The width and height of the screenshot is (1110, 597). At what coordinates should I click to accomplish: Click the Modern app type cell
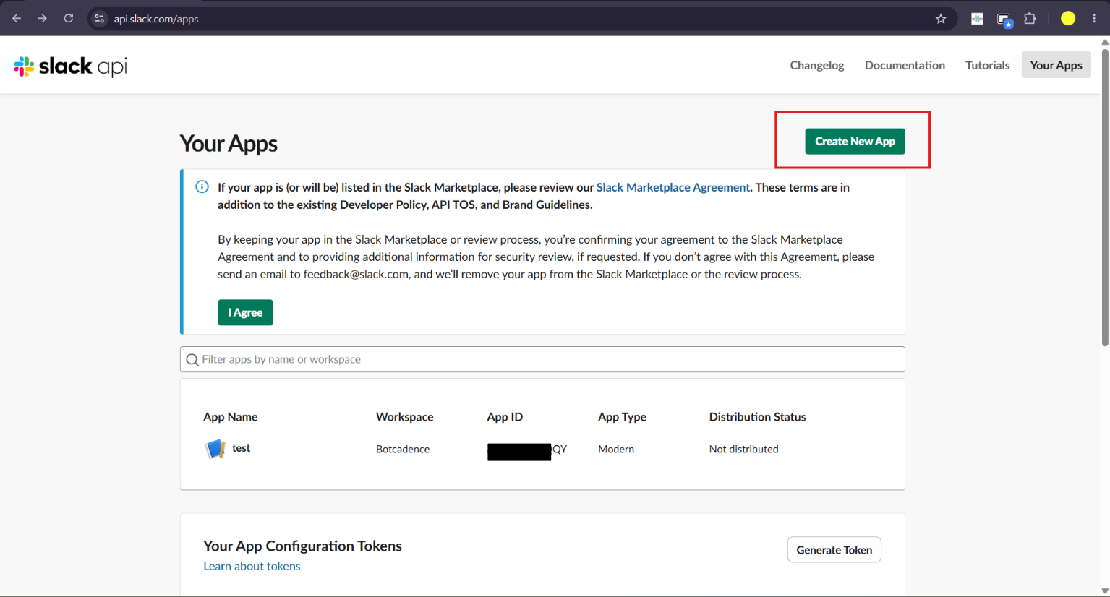[616, 449]
